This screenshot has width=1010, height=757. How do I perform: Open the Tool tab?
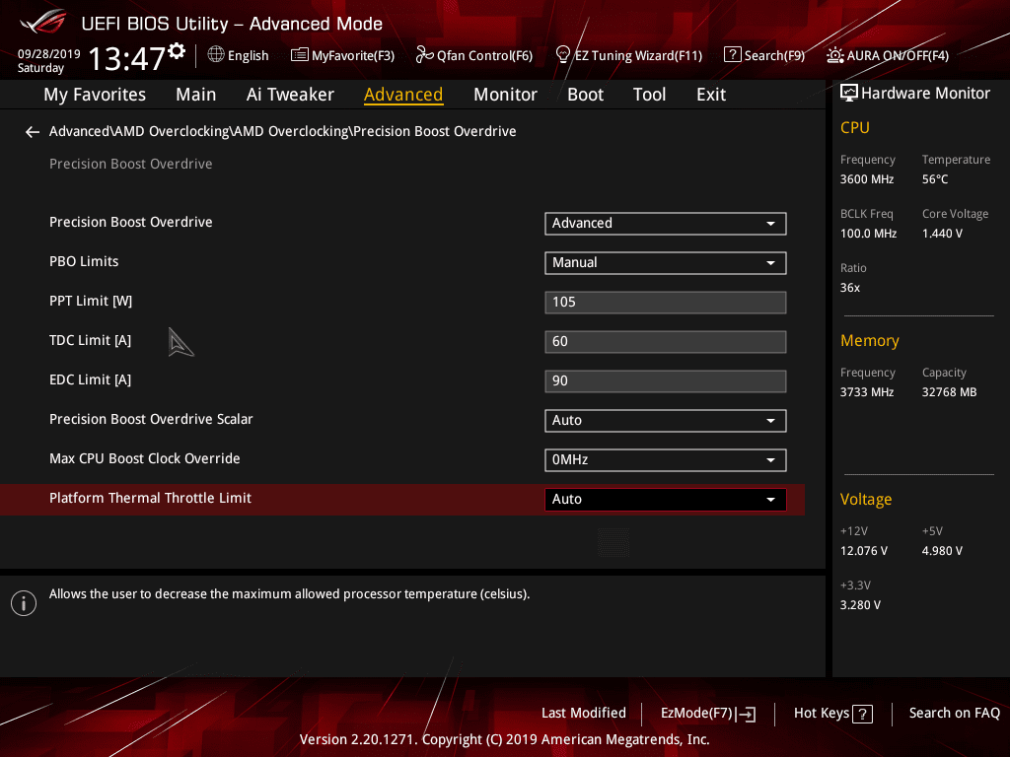coord(649,95)
